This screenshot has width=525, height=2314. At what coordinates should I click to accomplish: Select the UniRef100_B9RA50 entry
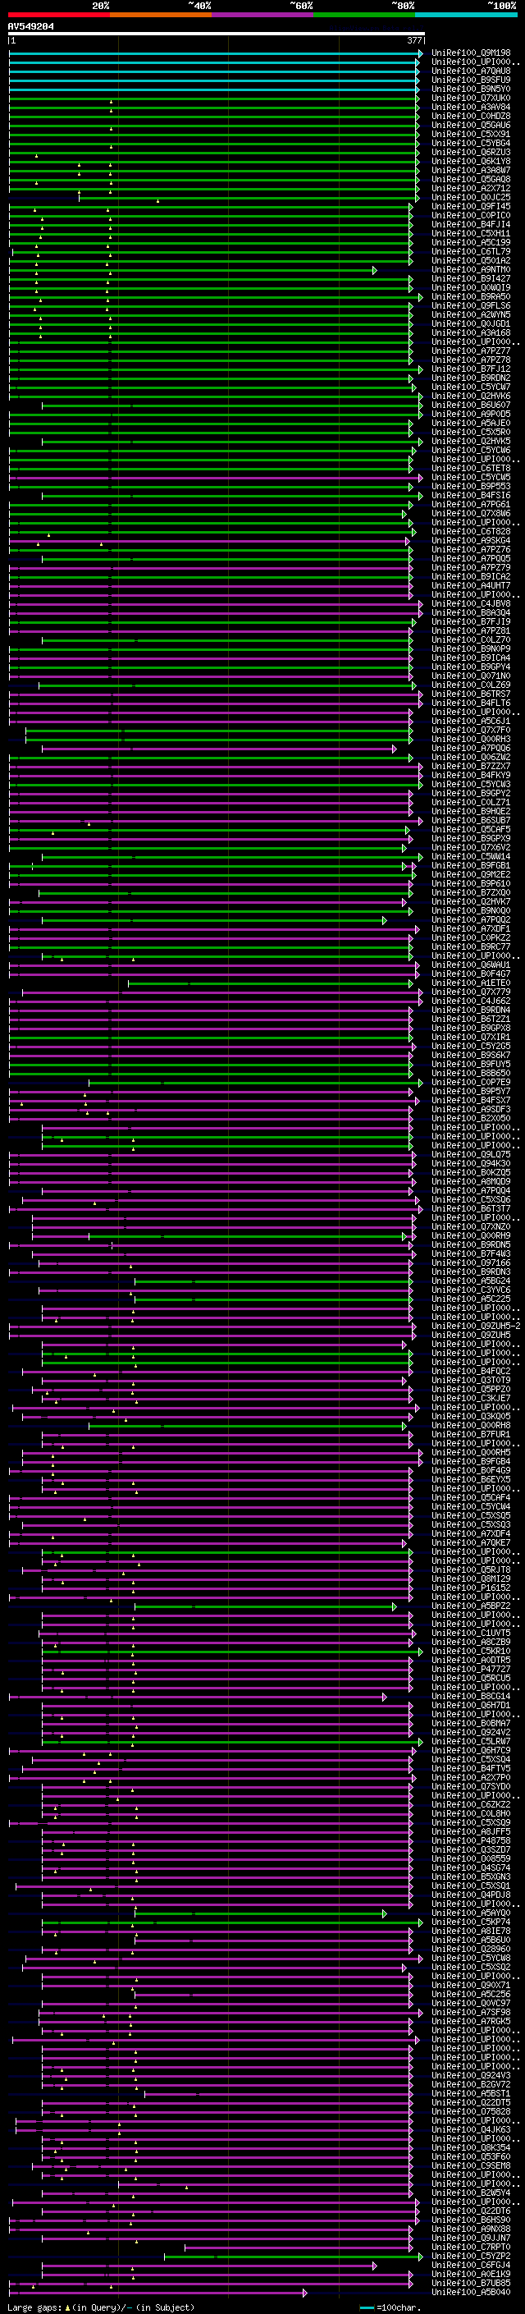click(x=471, y=296)
